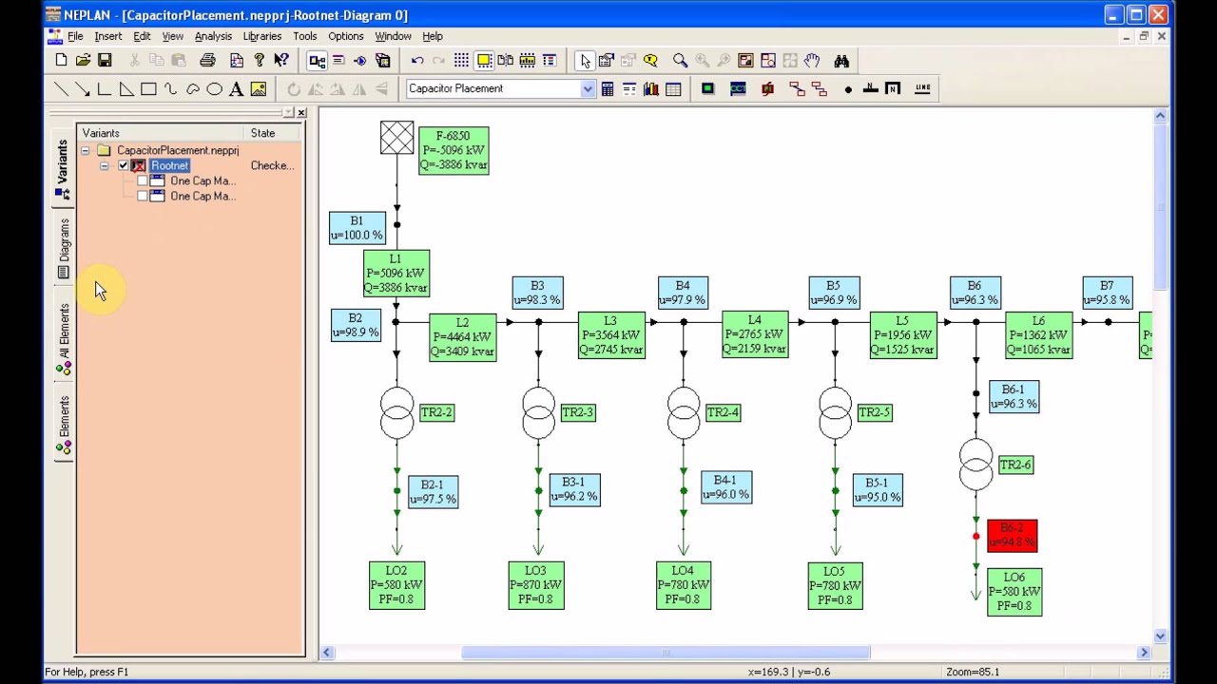Switch to the All Elements side tab
The width and height of the screenshot is (1217, 684).
(64, 338)
